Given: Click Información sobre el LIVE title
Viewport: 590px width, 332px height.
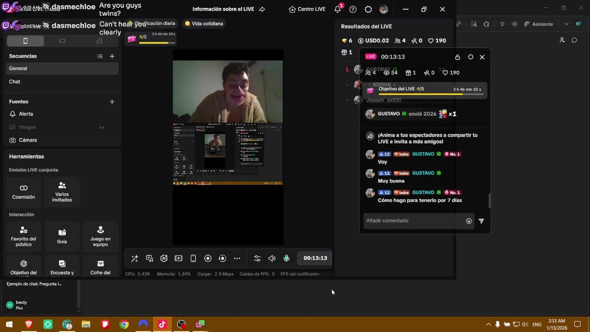Looking at the screenshot, I should [223, 9].
